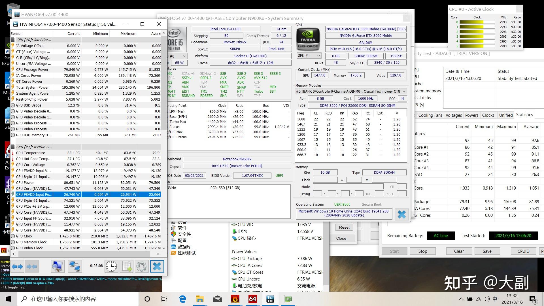Open Task View on the taskbar
The image size is (544, 306).
[164, 299]
